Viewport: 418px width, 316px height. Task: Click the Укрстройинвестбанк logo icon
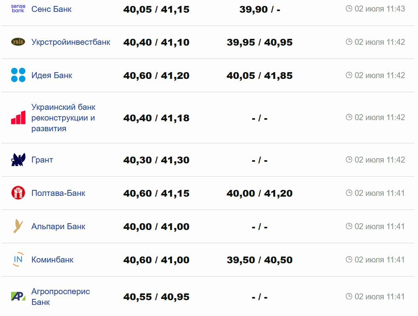18,42
